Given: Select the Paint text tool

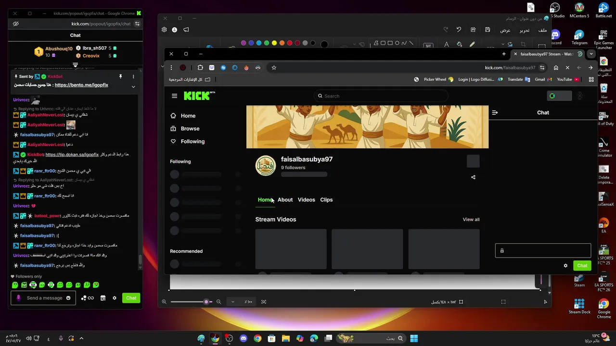Looking at the screenshot, I should pyautogui.click(x=447, y=45).
